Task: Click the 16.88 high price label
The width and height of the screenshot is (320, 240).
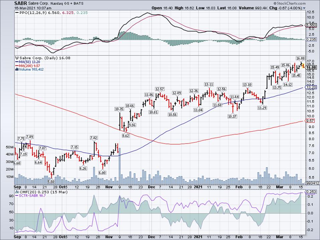Action: coord(300,59)
